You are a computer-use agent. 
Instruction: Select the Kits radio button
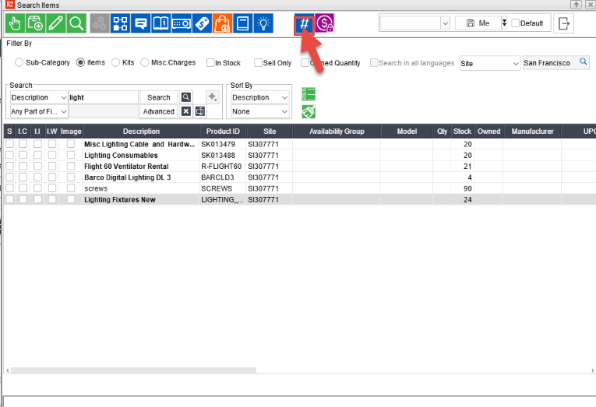115,62
